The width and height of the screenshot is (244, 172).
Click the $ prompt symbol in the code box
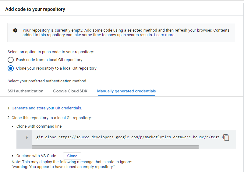coord(27,137)
